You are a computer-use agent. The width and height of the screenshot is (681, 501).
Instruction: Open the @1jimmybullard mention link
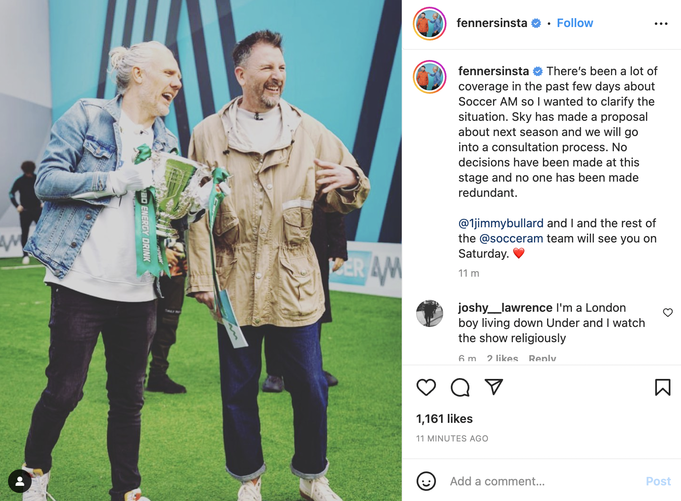(x=501, y=223)
